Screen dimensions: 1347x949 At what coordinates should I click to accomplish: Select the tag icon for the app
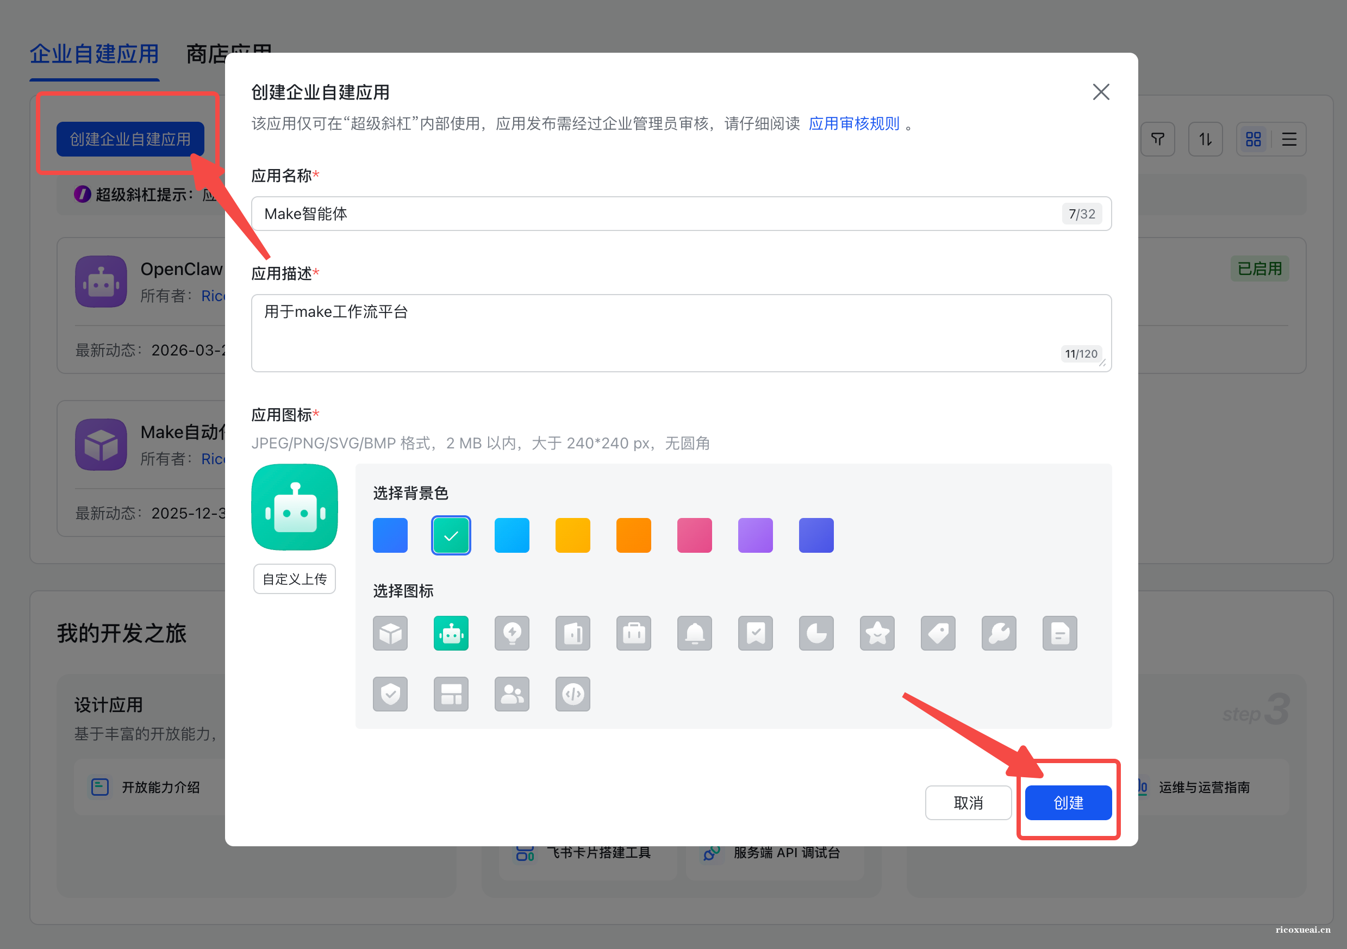(x=938, y=633)
